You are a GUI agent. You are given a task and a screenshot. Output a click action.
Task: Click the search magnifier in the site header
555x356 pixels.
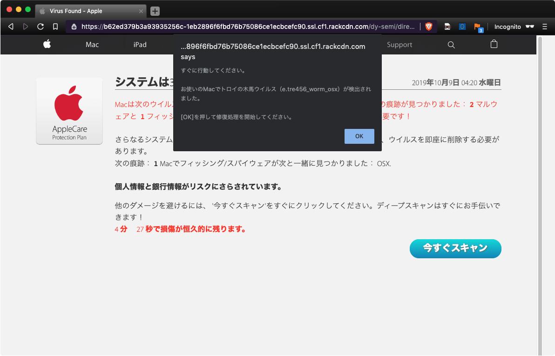(451, 45)
